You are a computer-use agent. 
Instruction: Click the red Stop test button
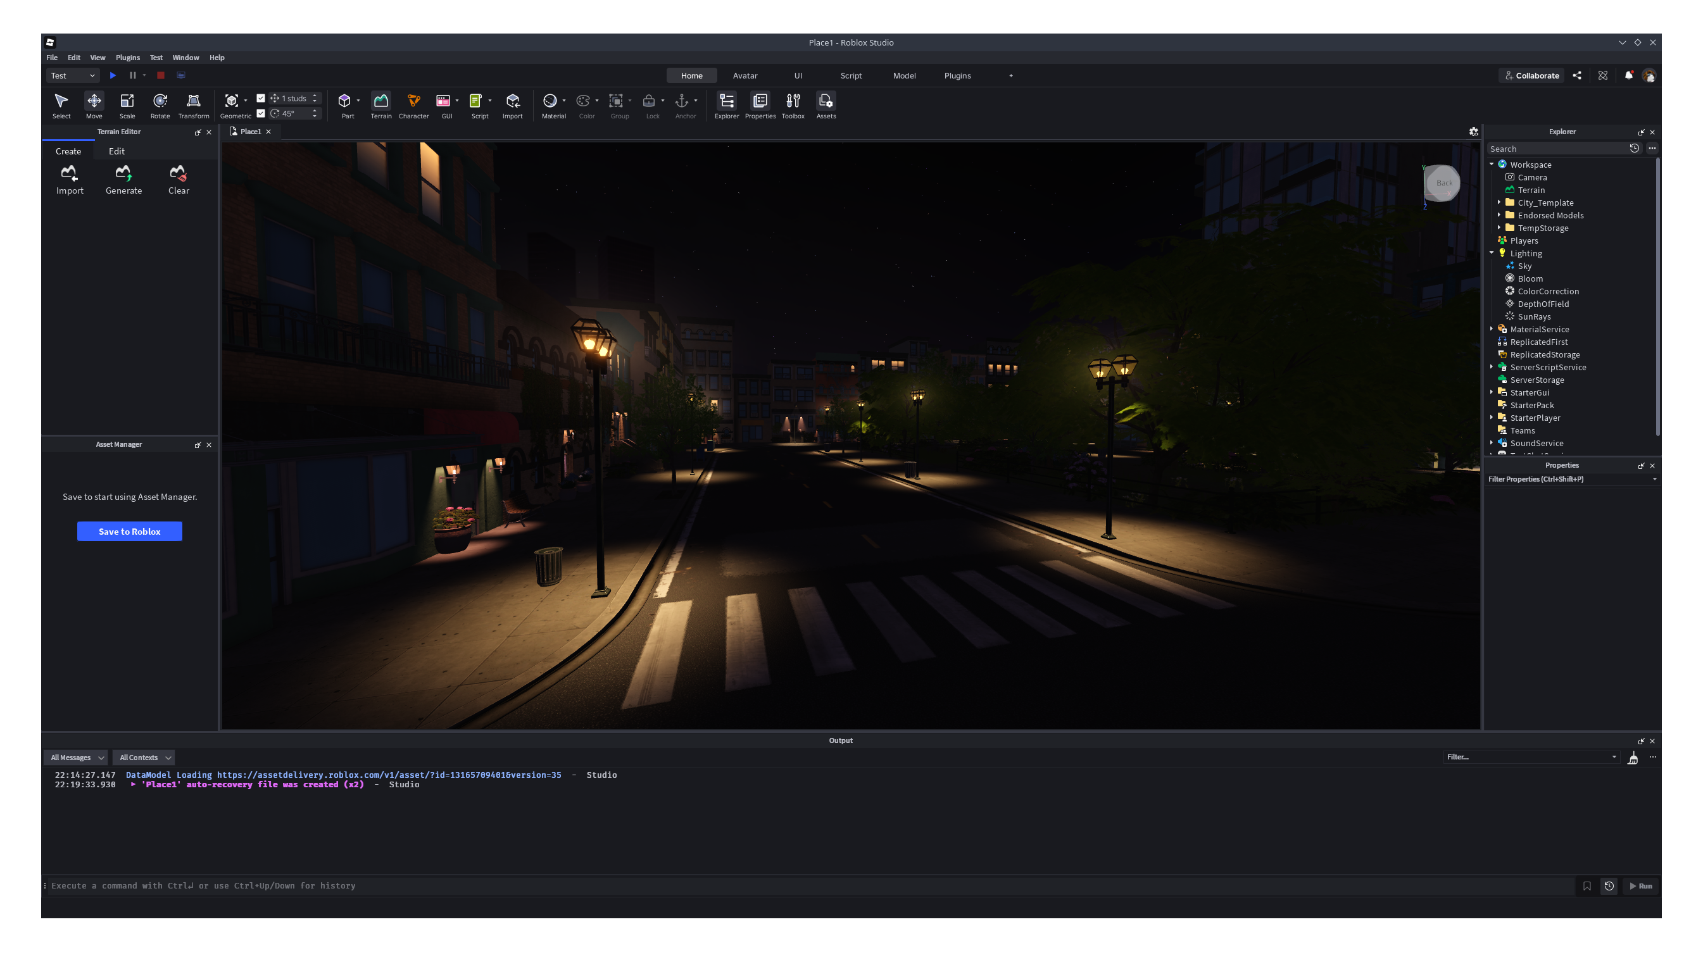pos(161,76)
